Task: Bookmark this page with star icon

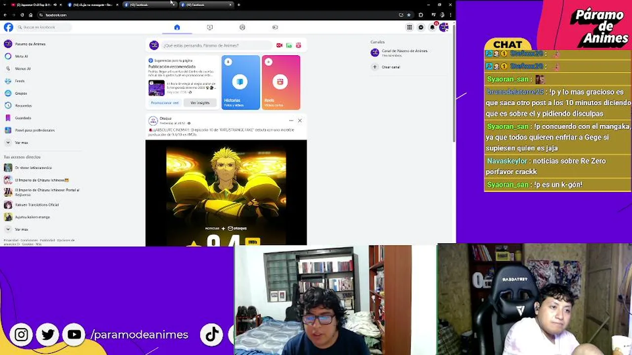Action: point(409,15)
